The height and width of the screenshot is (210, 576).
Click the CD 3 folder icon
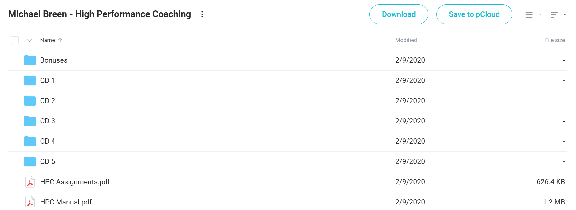tap(30, 121)
